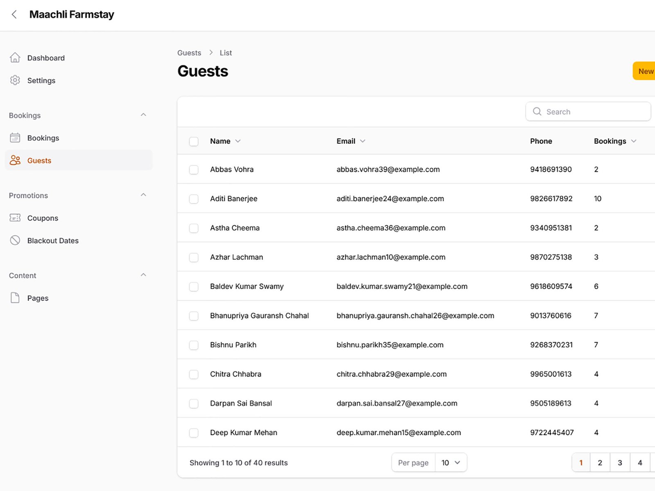655x491 pixels.
Task: Collapse the Promotions sidebar group
Action: (143, 195)
